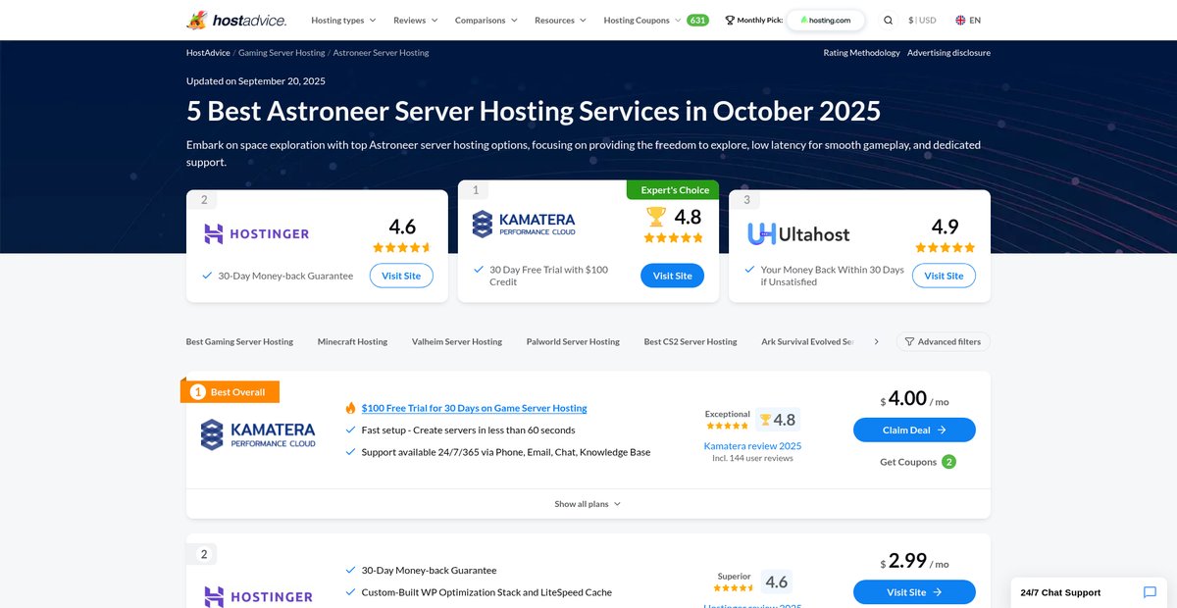The width and height of the screenshot is (1177, 608).
Task: Click the $4.00 / mo price
Action: [x=914, y=399]
